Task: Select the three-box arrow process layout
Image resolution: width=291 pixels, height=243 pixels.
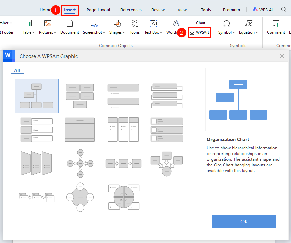Action: pos(123,163)
